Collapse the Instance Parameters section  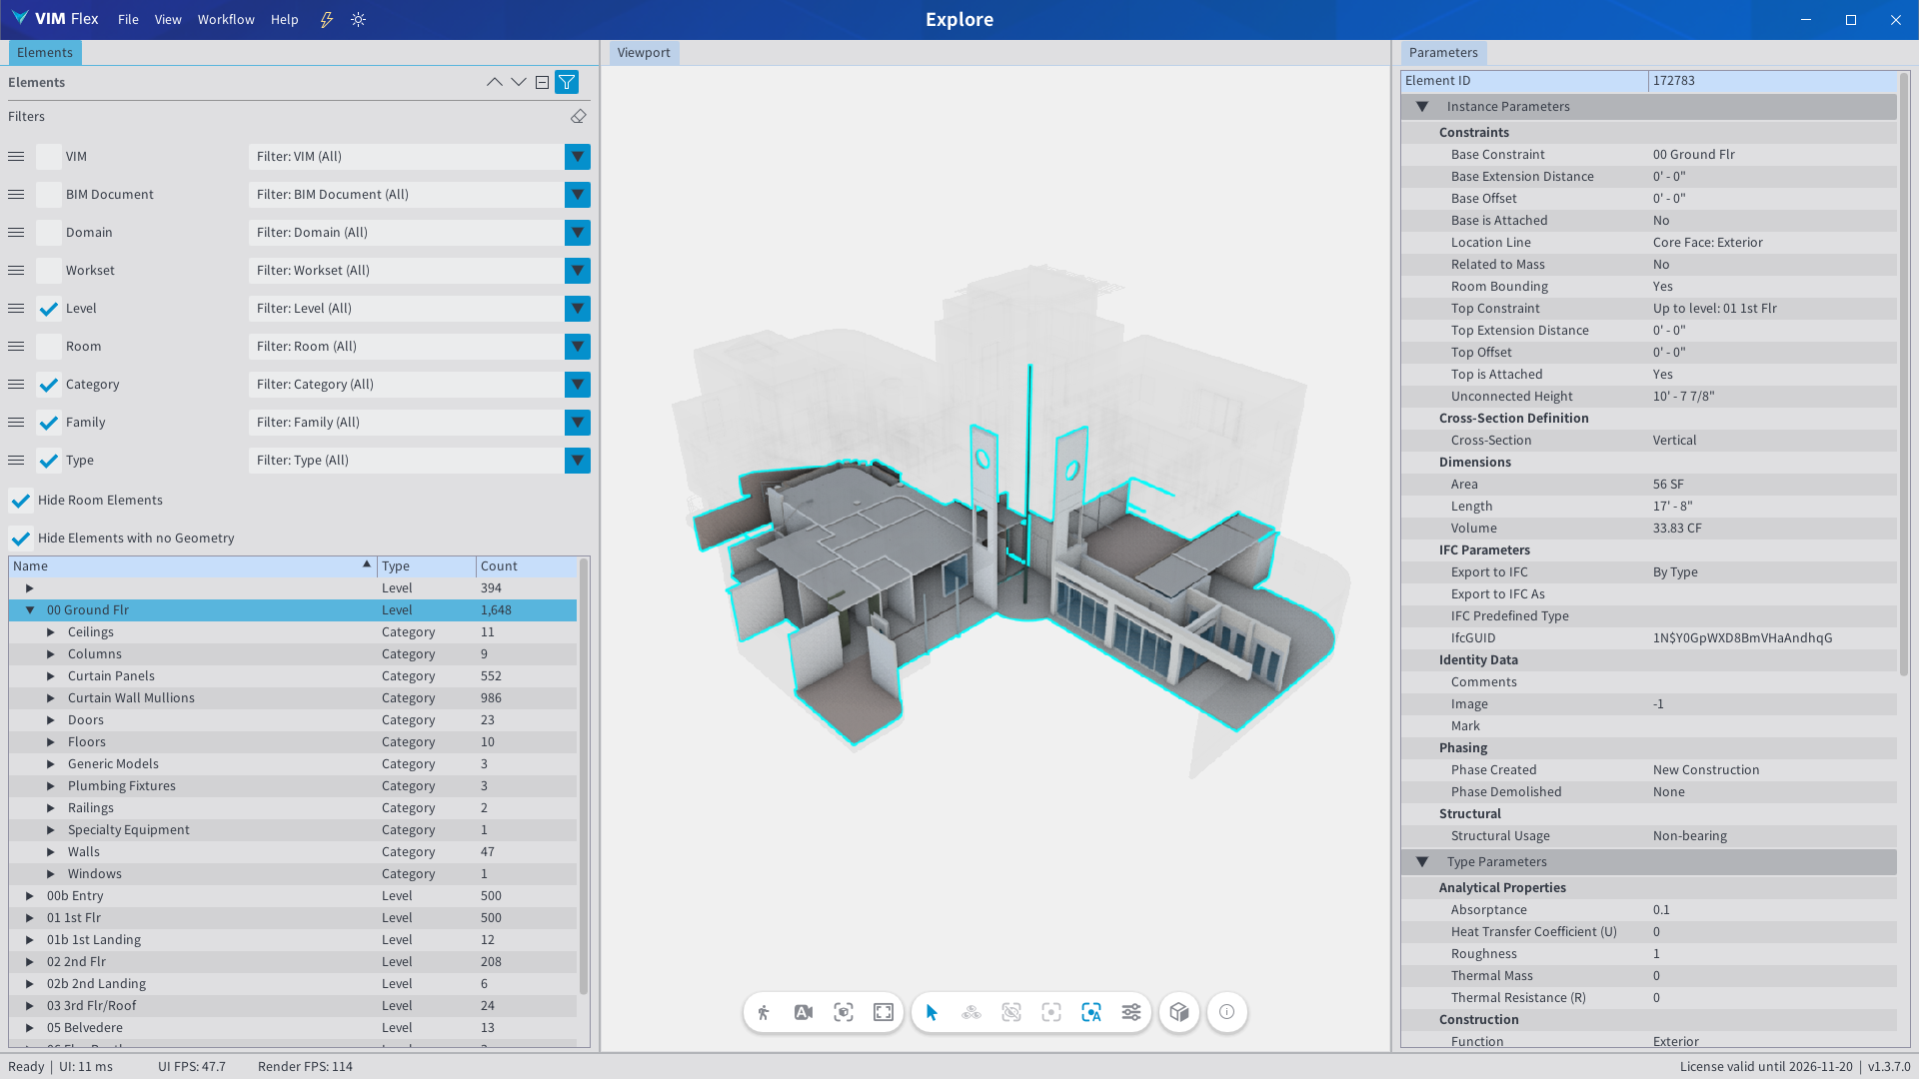pos(1422,107)
